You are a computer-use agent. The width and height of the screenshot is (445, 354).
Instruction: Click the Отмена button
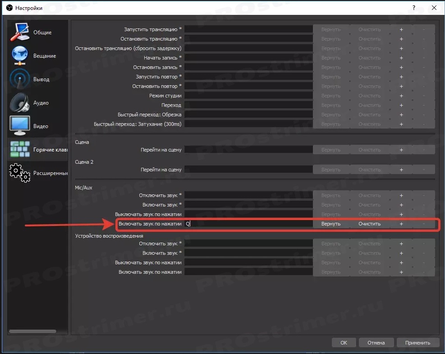(376, 343)
